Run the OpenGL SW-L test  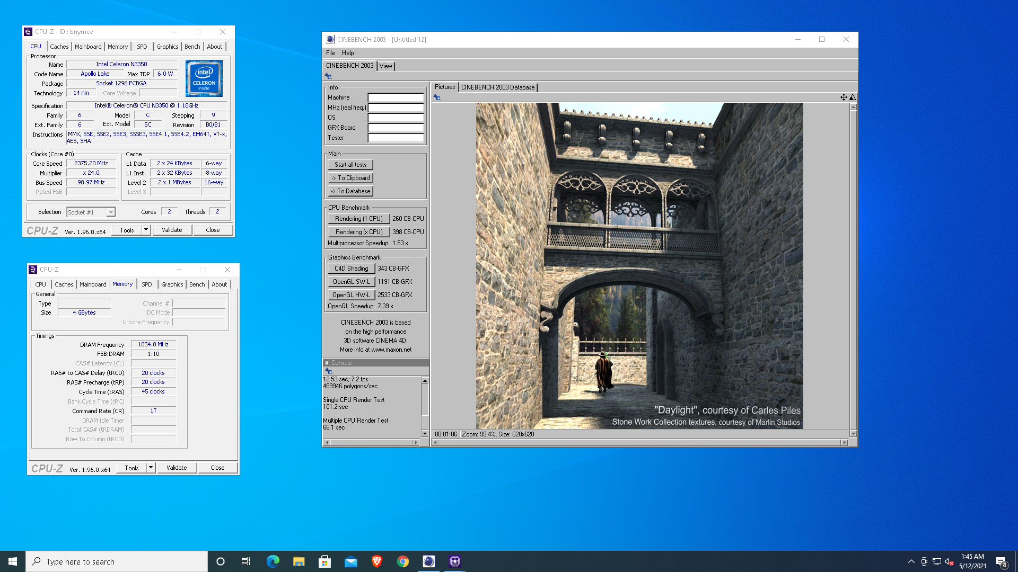tap(351, 282)
